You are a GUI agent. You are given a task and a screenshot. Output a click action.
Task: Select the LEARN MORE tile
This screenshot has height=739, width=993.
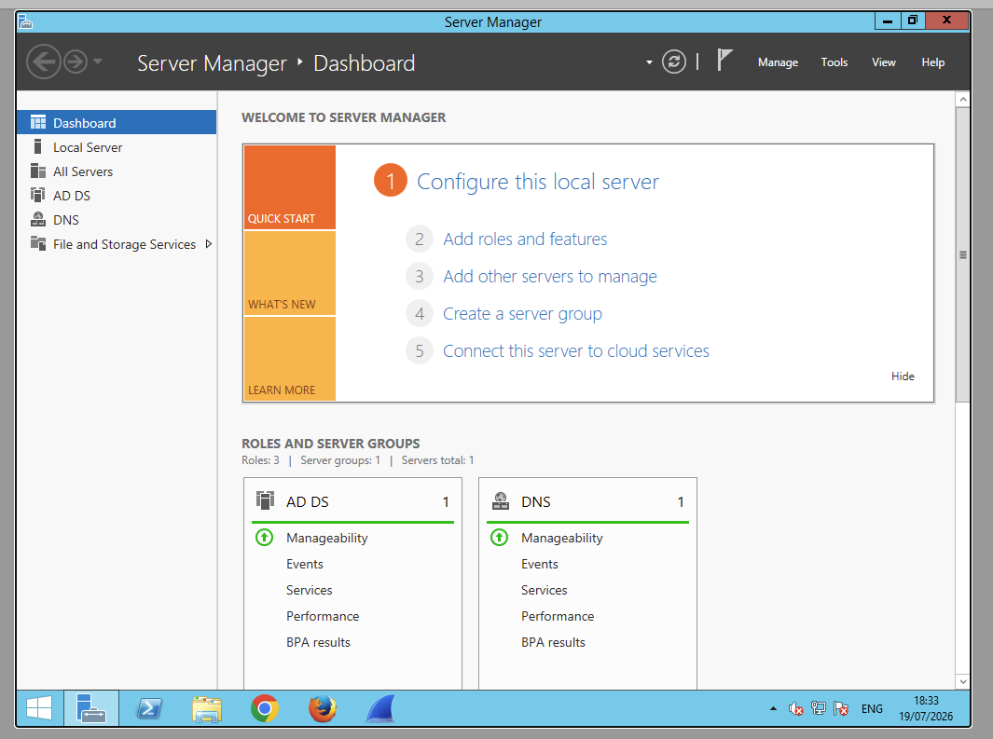coord(289,359)
